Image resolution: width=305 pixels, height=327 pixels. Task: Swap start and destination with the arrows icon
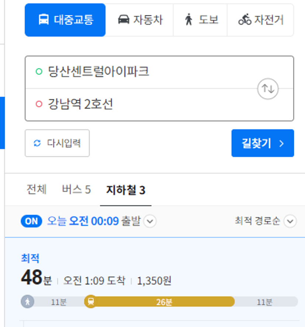point(268,88)
